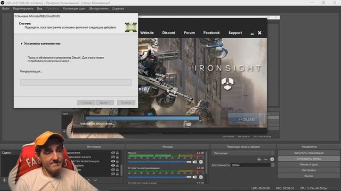Move selected source down with arrow
The height and width of the screenshot is (191, 341).
point(95,180)
